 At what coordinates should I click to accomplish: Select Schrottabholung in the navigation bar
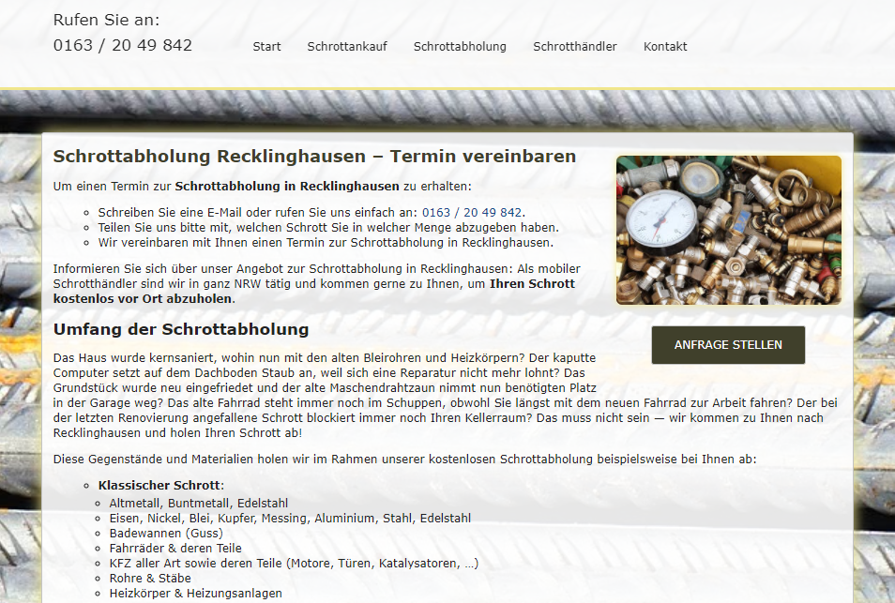click(460, 47)
